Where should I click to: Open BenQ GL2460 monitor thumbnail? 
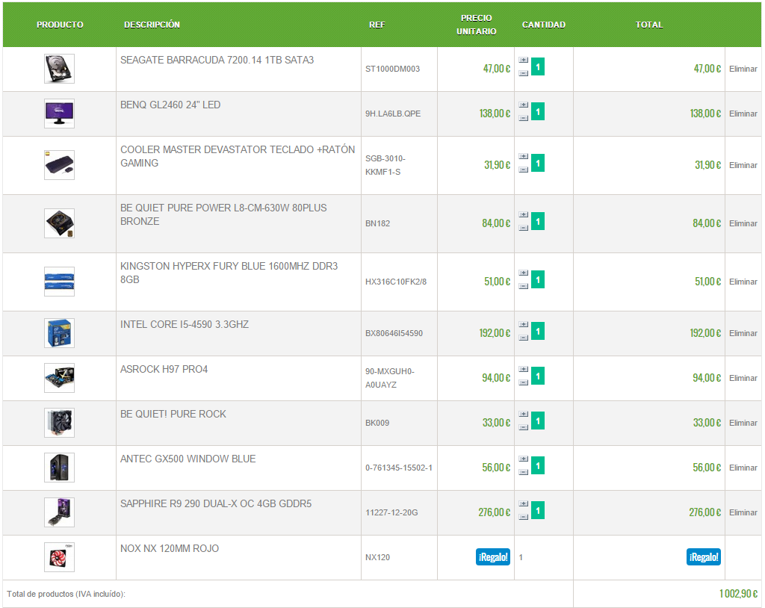point(59,114)
